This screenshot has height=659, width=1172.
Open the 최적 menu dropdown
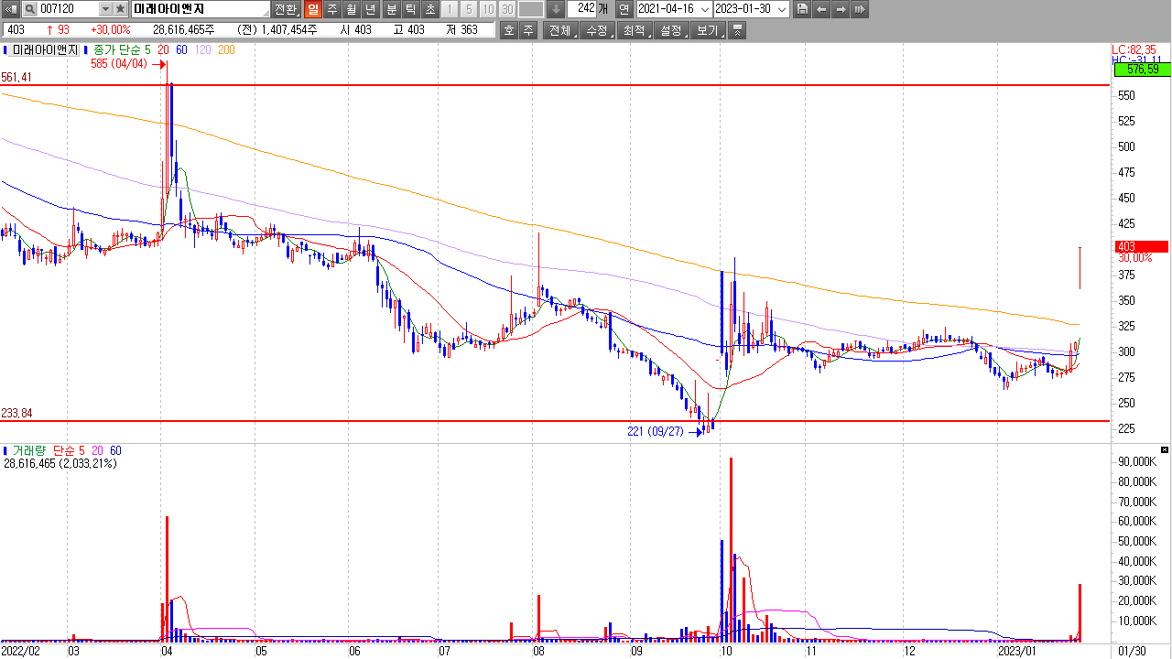click(634, 30)
